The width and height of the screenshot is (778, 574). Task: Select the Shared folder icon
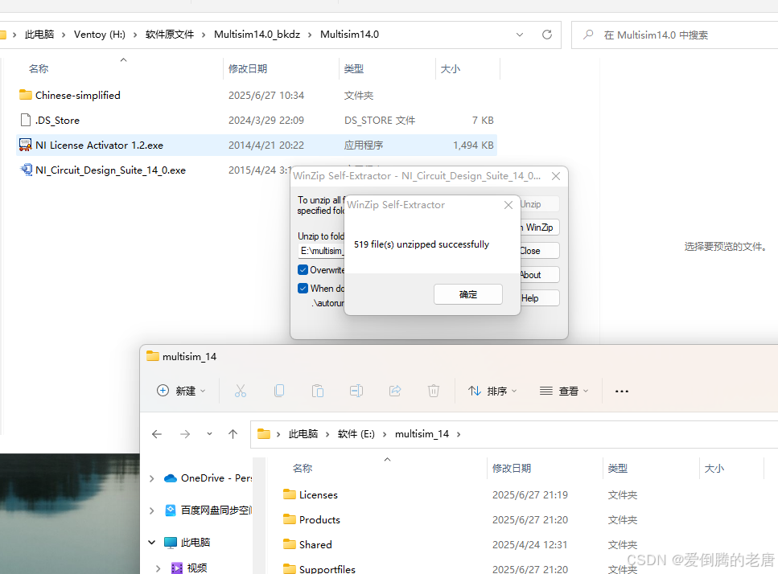point(290,543)
